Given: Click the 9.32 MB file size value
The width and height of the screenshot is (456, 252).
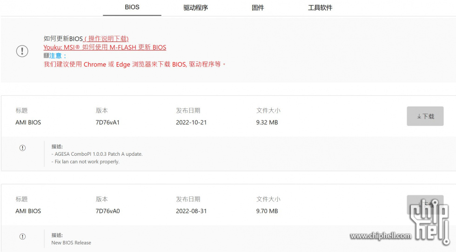Looking at the screenshot, I should coord(267,122).
